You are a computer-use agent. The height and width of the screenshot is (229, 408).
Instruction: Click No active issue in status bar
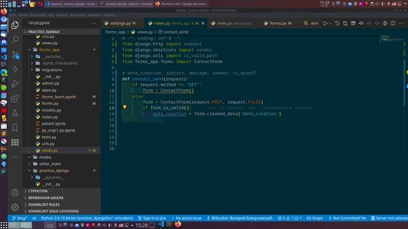(186, 218)
